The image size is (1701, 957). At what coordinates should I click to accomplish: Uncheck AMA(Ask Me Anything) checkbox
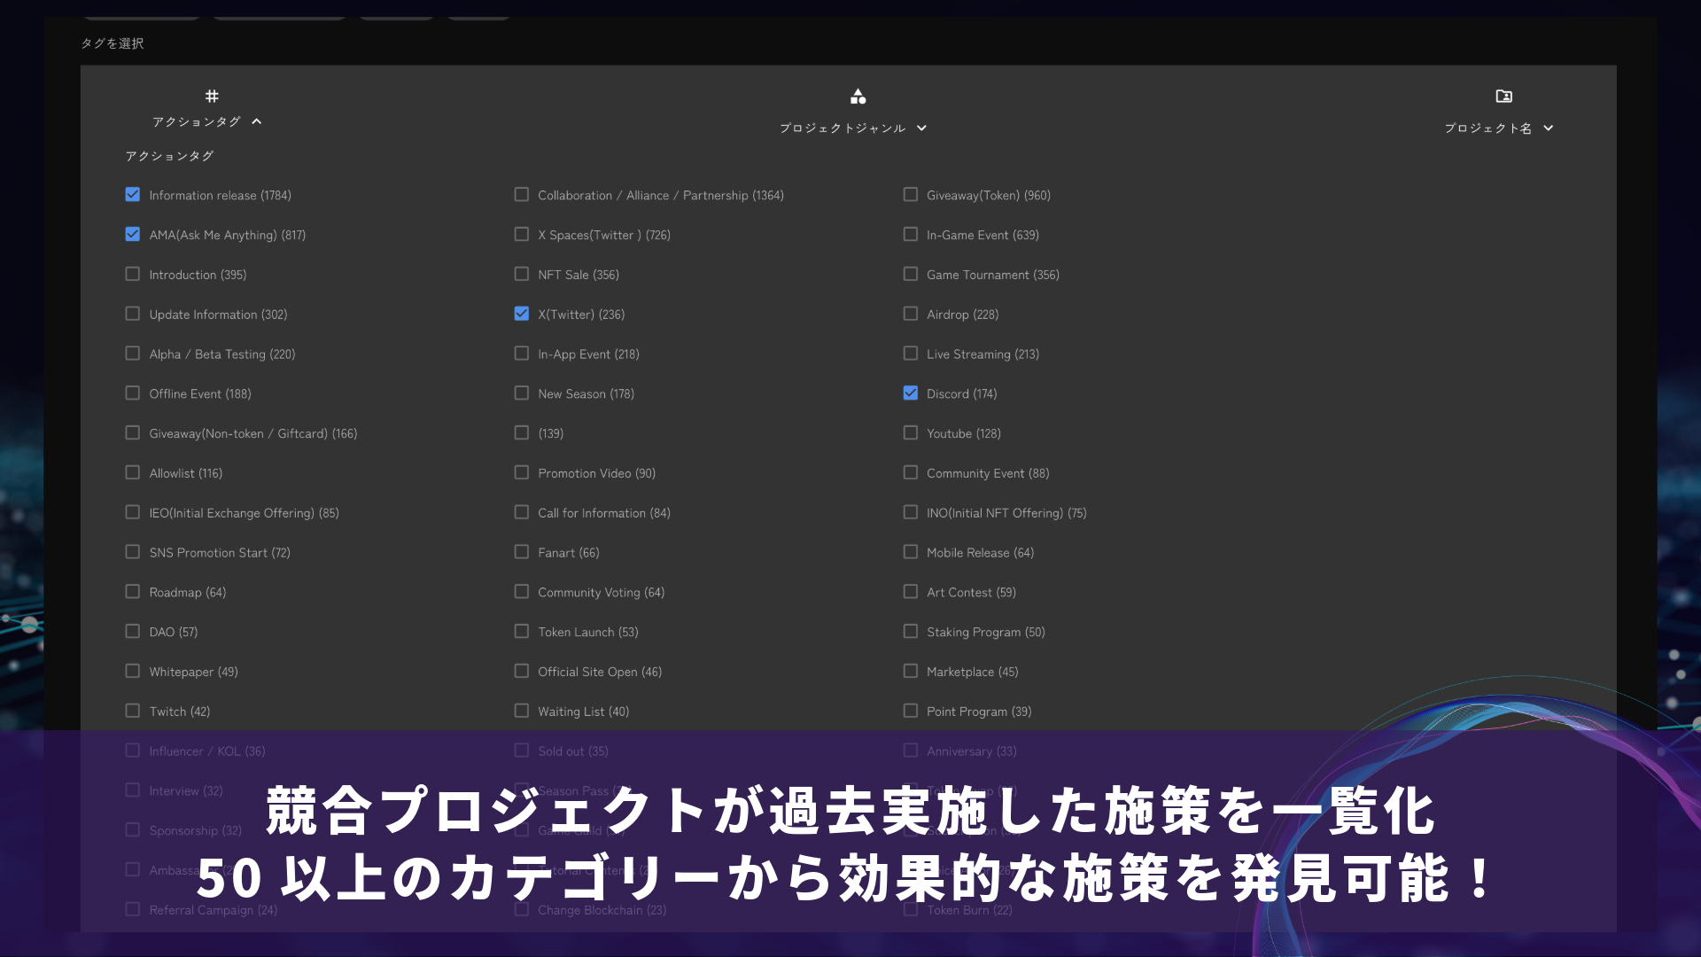133,235
